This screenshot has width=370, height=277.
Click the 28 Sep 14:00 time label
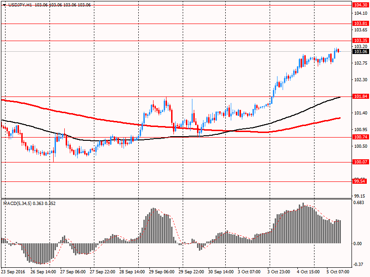(132, 272)
